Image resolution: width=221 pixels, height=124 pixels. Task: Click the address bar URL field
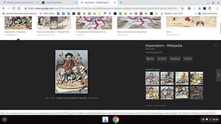coord(103,8)
